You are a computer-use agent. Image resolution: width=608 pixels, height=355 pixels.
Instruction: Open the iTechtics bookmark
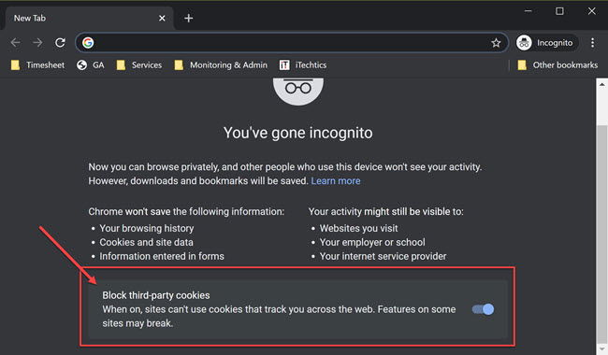point(303,65)
